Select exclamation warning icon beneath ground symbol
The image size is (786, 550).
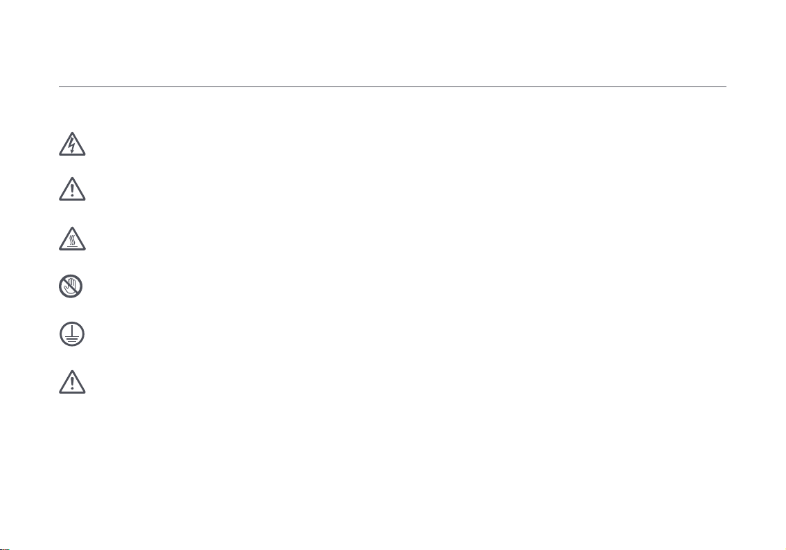72,382
